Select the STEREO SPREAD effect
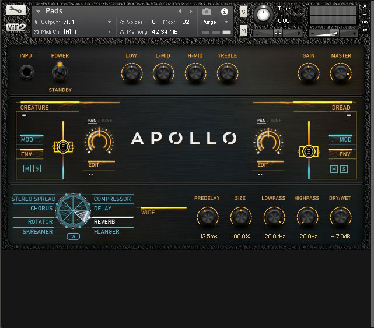The image size is (374, 328). (33, 199)
